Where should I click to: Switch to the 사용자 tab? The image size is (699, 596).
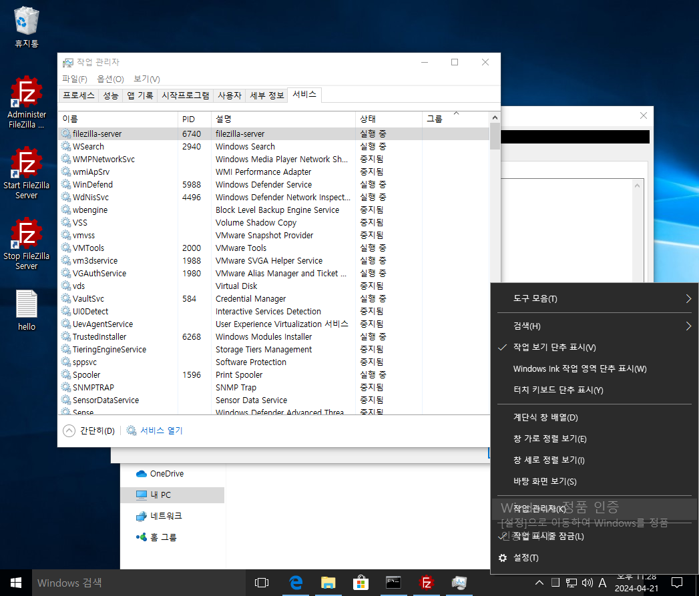coord(229,95)
